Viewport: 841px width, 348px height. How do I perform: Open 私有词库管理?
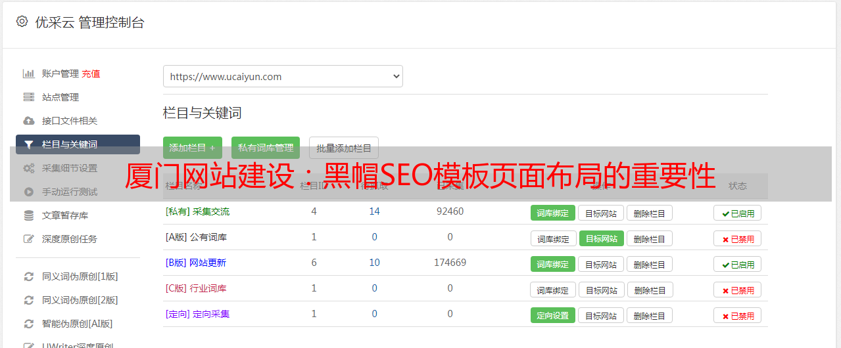pyautogui.click(x=266, y=148)
